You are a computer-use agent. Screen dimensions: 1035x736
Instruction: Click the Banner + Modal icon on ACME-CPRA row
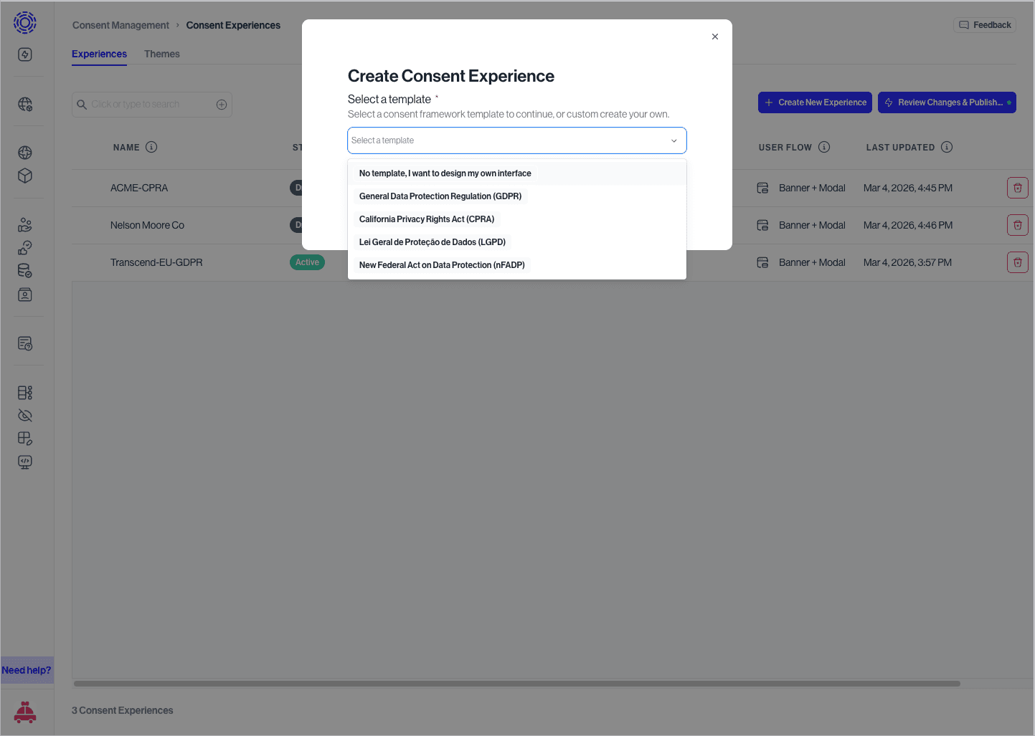762,188
